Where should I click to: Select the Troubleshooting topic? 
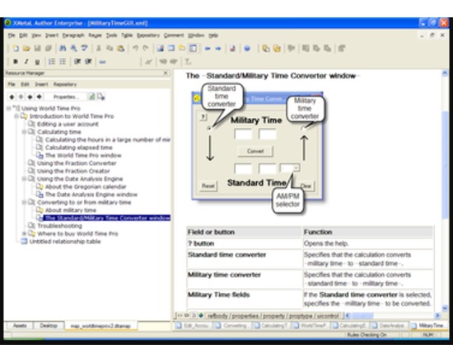pyautogui.click(x=59, y=226)
